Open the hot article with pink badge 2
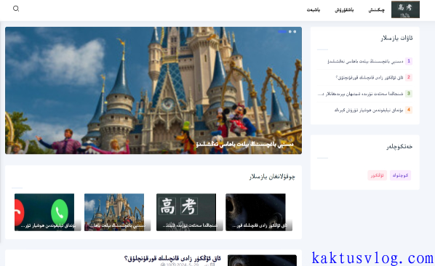 [x=370, y=78]
